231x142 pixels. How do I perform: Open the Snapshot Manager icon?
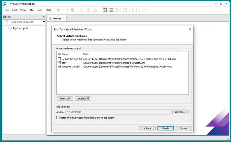point(95,10)
